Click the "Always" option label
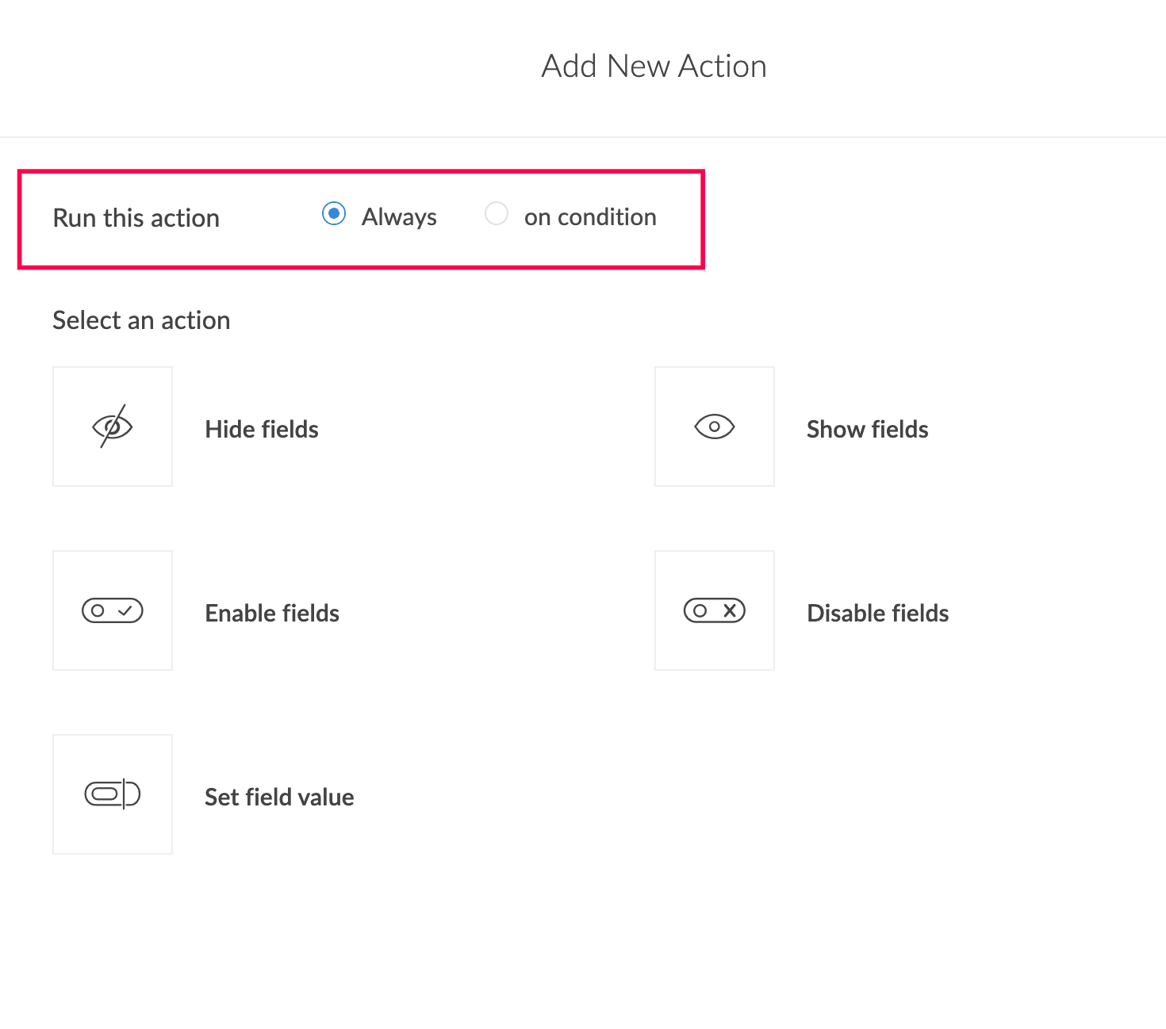Screen dimensions: 1166x1029 [x=399, y=217]
